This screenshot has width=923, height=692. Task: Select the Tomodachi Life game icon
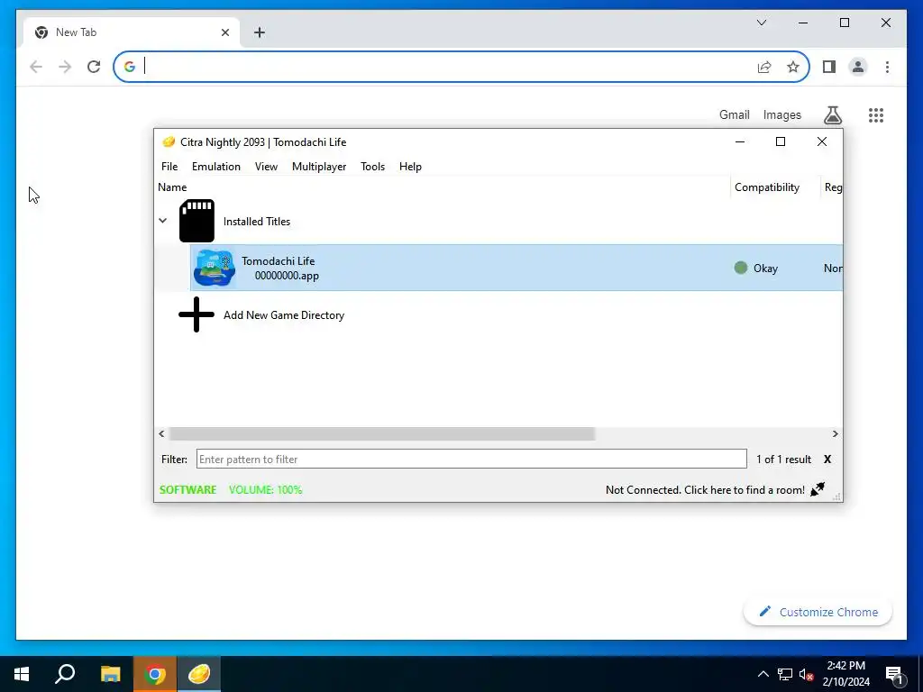tap(215, 268)
